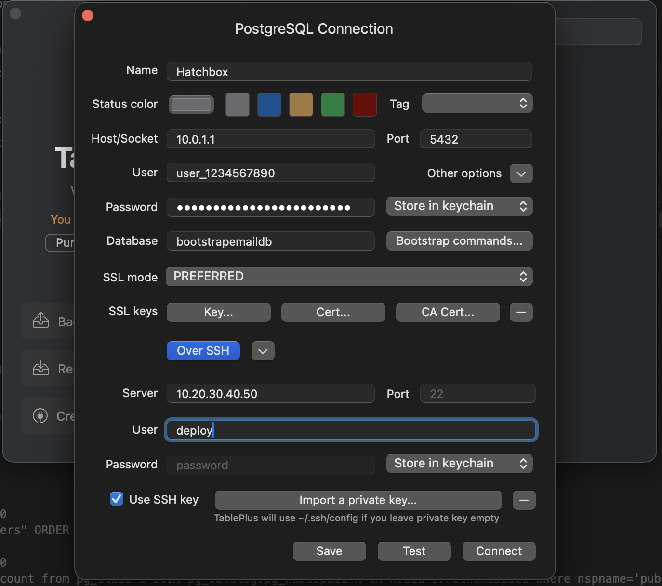The image size is (662, 586).
Task: Remove SSL keys with minus button
Action: (521, 312)
